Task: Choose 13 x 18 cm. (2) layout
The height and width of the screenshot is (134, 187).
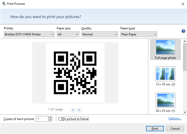Action: point(165,76)
